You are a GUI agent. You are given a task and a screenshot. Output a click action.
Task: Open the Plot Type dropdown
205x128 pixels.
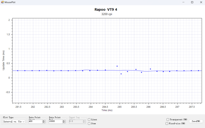click(14, 122)
